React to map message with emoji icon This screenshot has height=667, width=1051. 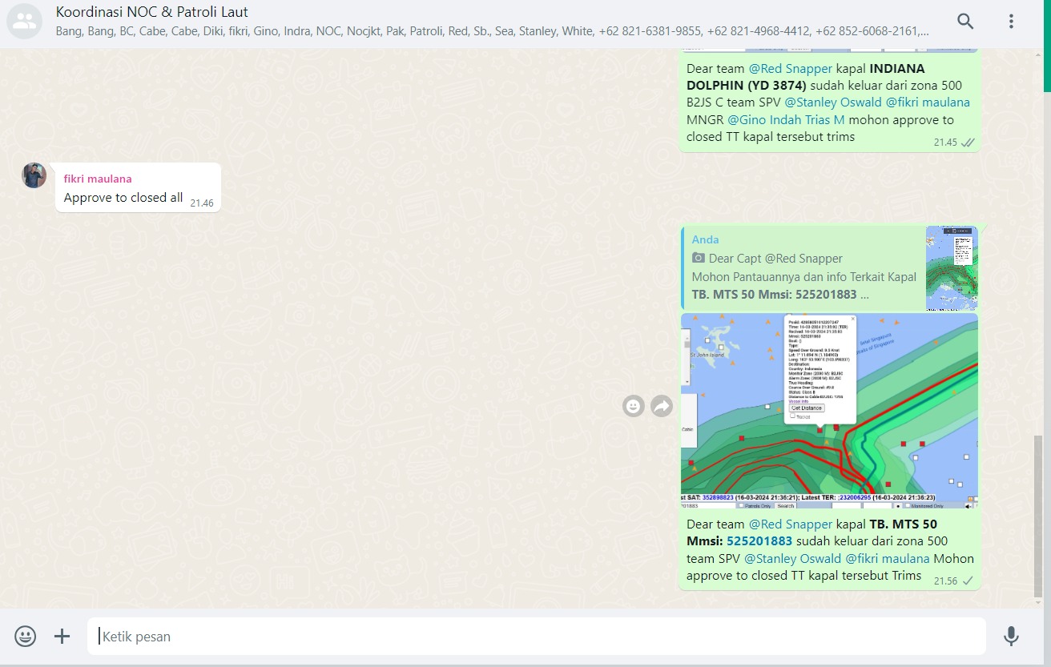pos(634,407)
